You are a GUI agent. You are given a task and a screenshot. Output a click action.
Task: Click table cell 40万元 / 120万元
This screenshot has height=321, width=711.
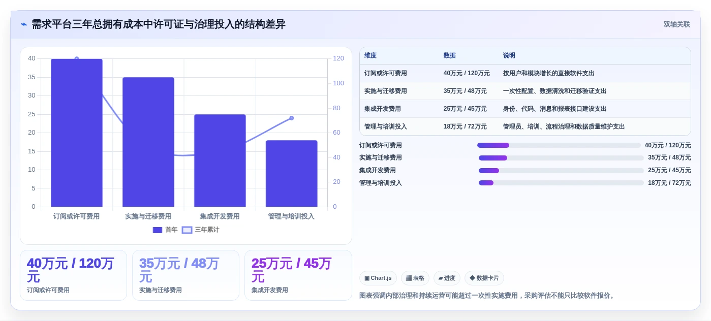click(x=467, y=73)
